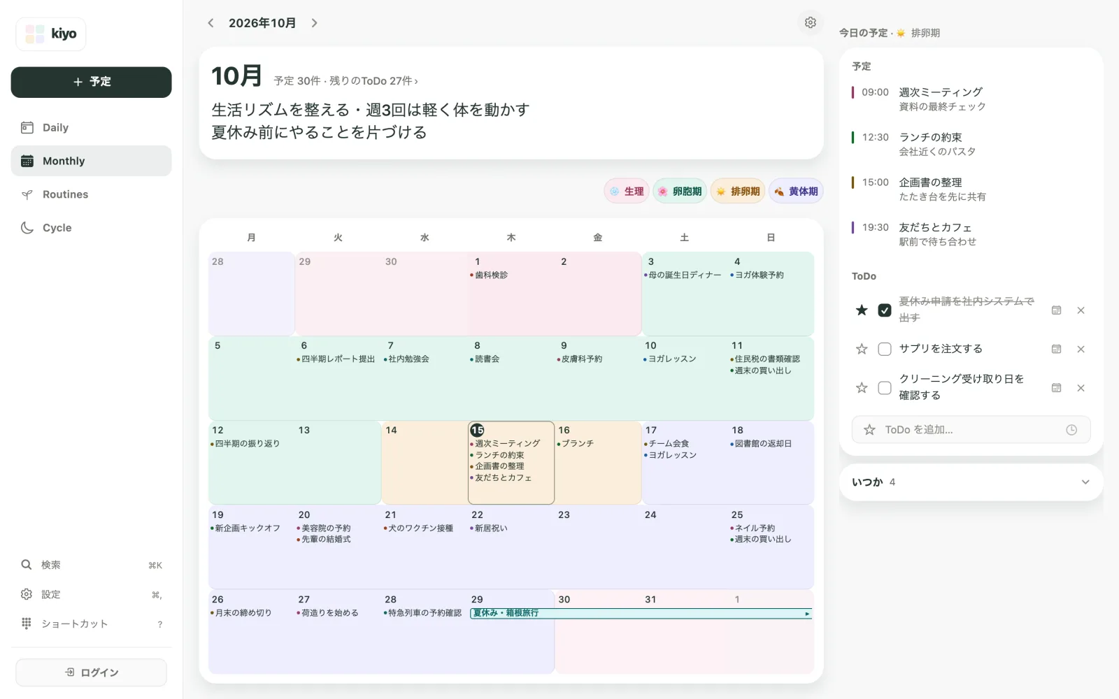
Task: Open calendar icon for サプリを注文する
Action: click(x=1056, y=349)
